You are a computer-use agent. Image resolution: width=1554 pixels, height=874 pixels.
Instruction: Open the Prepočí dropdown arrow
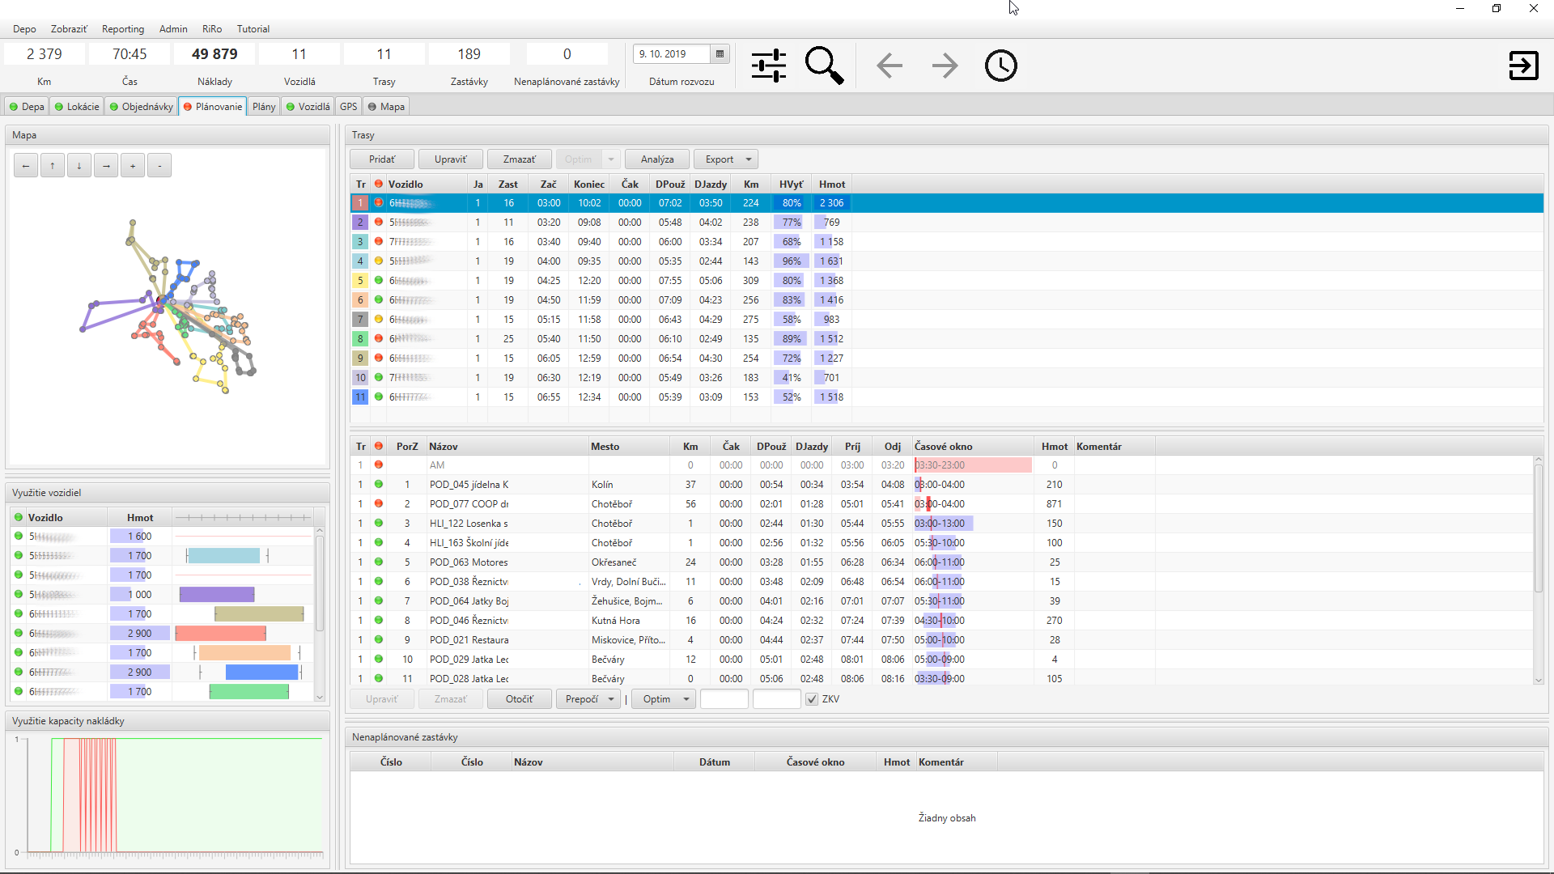coord(611,699)
